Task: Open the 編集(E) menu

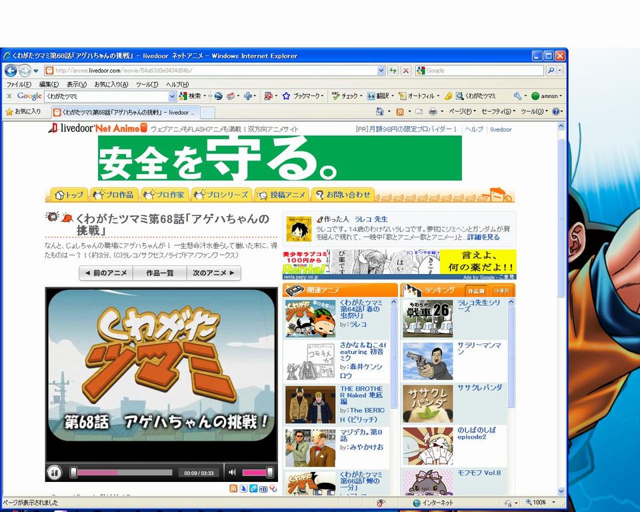Action: [49, 84]
